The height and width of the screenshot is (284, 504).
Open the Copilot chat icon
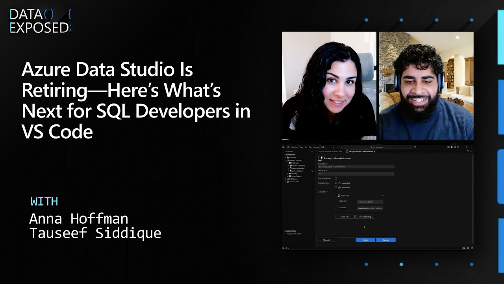pos(415,147)
